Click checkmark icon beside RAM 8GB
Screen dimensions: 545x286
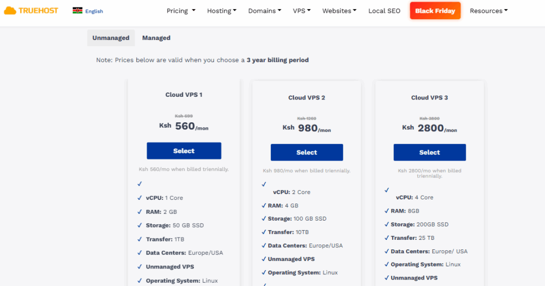pos(386,211)
